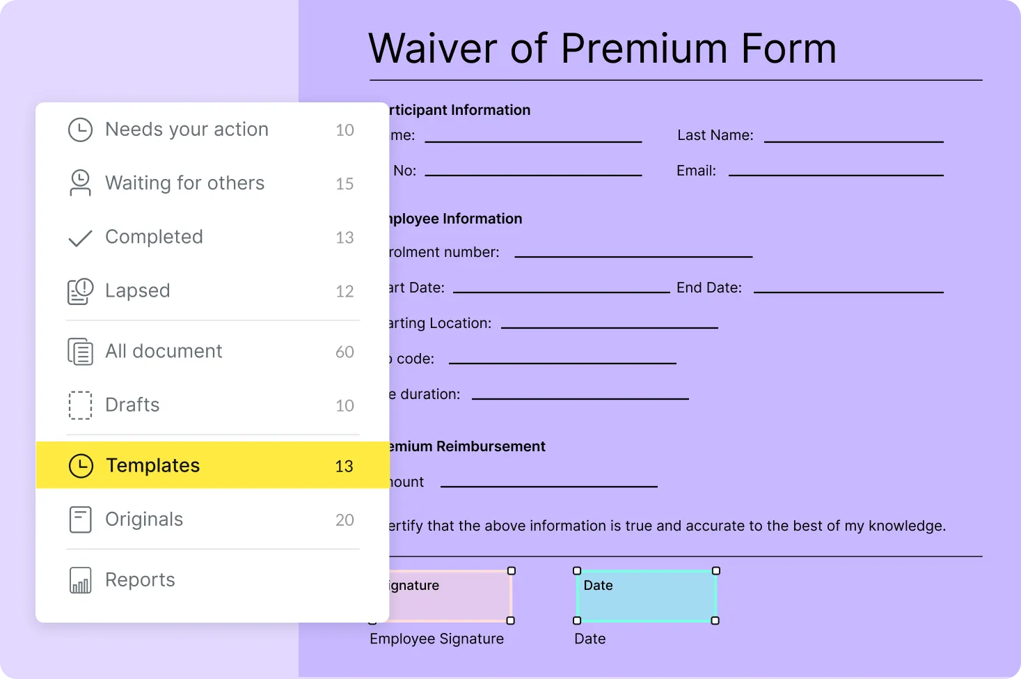The image size is (1021, 679).
Task: Open the Templates section
Action: [x=153, y=465]
